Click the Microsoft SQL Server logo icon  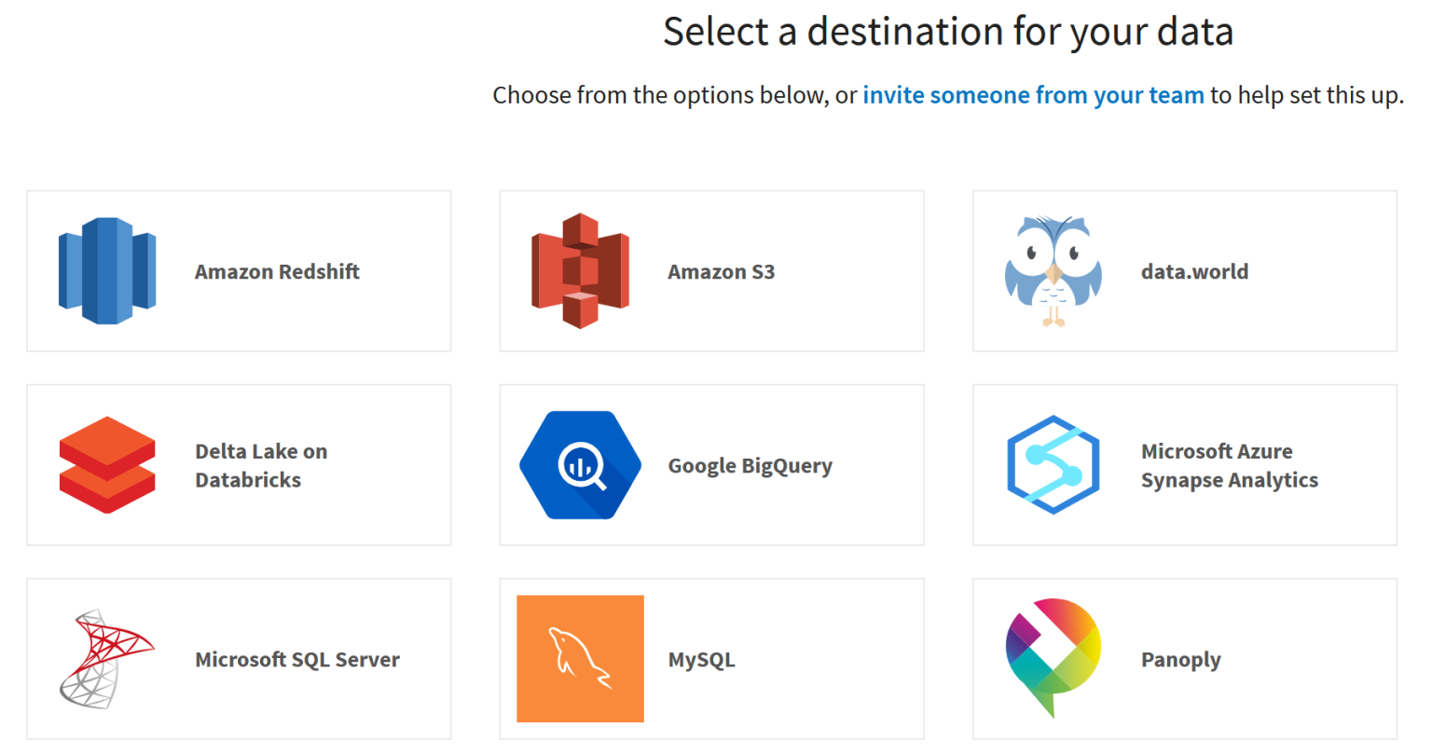pos(107,659)
